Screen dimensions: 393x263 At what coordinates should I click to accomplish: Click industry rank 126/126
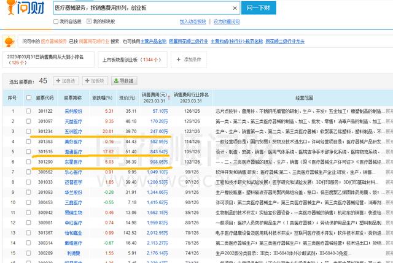coord(192,111)
